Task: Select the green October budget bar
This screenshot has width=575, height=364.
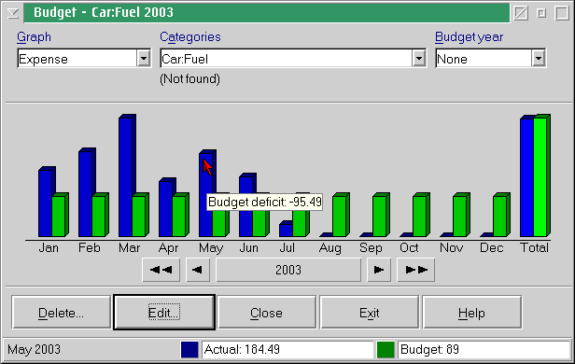Action: click(x=419, y=216)
